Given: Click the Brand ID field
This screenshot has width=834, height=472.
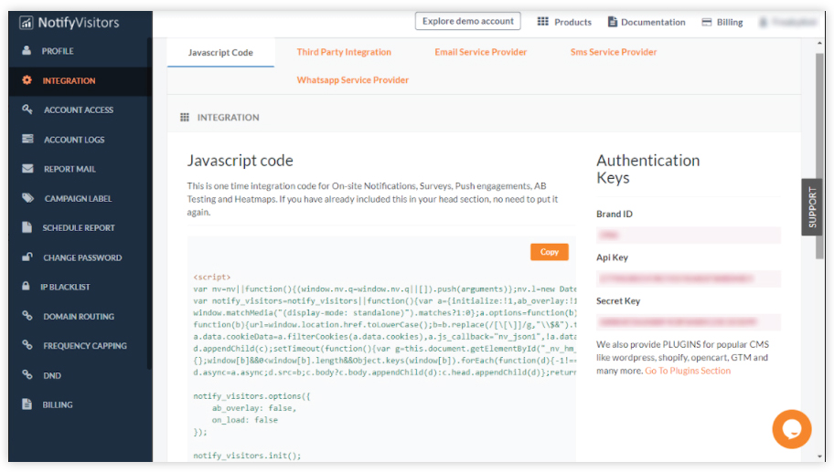Looking at the screenshot, I should tap(689, 235).
